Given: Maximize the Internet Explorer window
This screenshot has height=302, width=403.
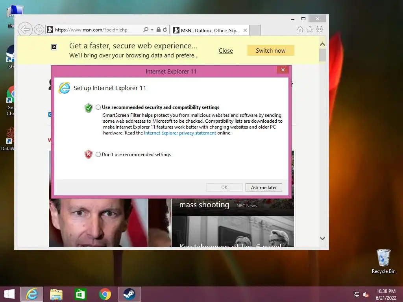Looking at the screenshot, I should click(x=303, y=18).
